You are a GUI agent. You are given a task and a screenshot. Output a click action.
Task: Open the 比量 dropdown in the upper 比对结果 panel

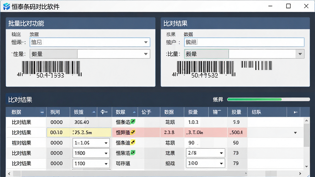click(x=300, y=54)
